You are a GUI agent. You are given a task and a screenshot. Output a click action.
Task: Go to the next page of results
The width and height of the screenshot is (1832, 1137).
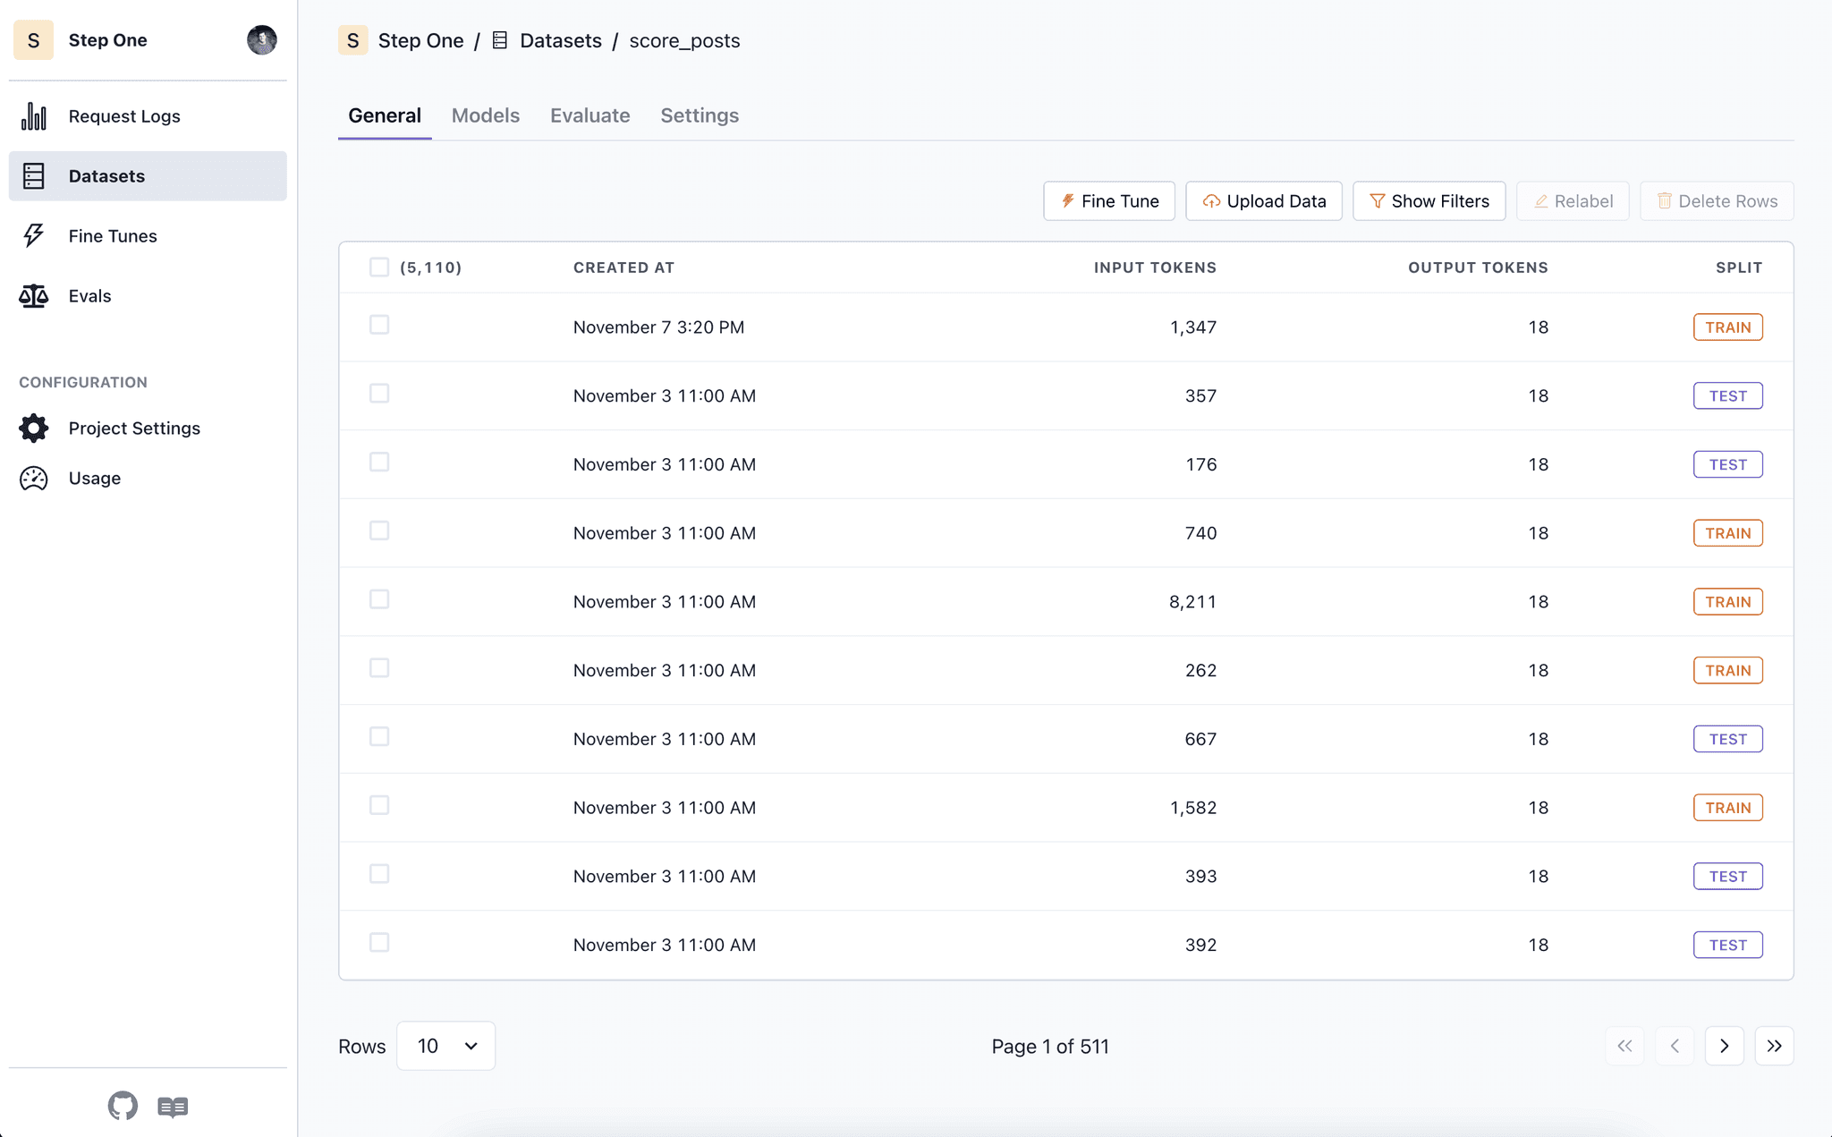1724,1045
